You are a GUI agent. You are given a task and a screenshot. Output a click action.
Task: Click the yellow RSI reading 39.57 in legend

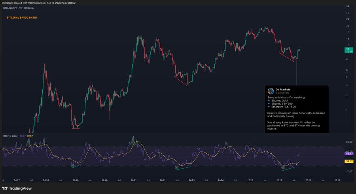click(30, 136)
